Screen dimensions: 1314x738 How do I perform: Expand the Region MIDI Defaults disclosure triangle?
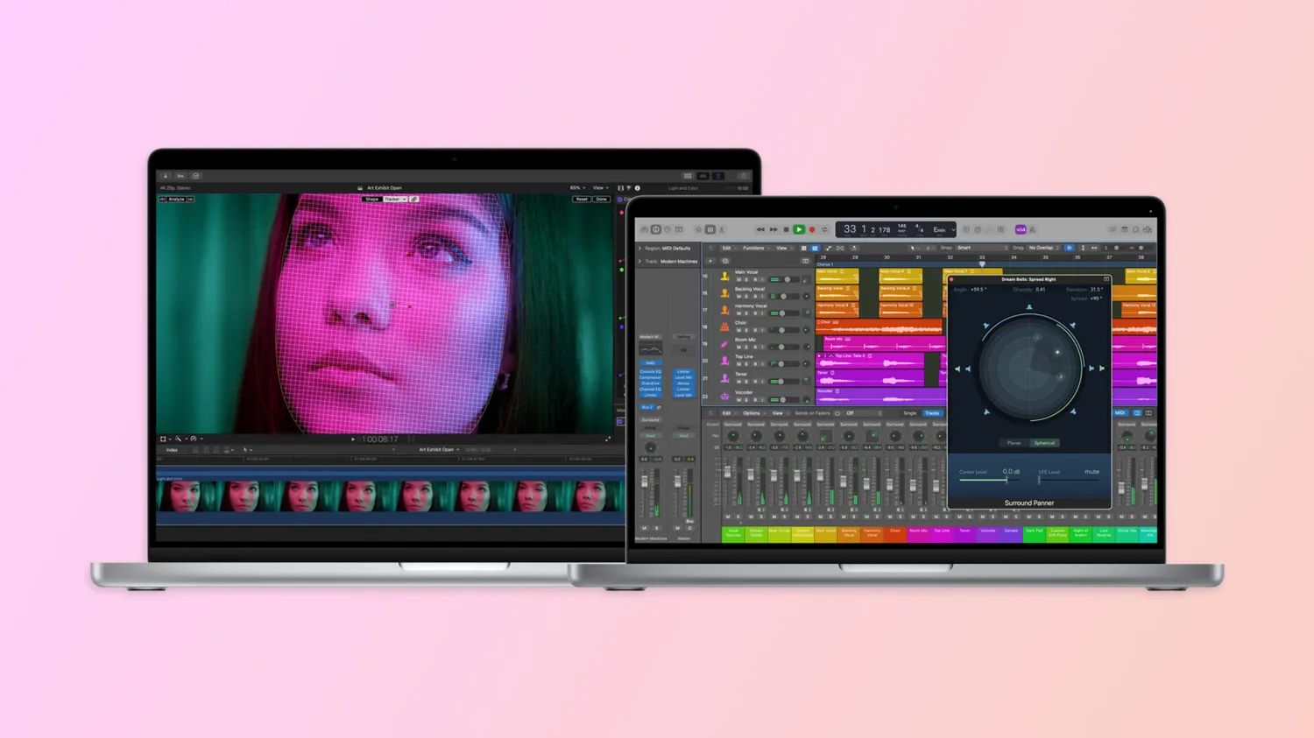pos(639,249)
